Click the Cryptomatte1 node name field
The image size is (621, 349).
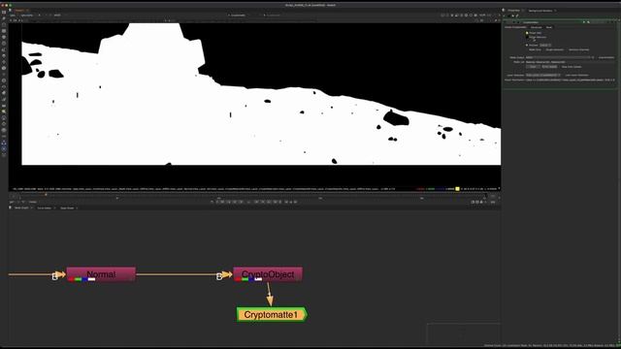[531, 22]
